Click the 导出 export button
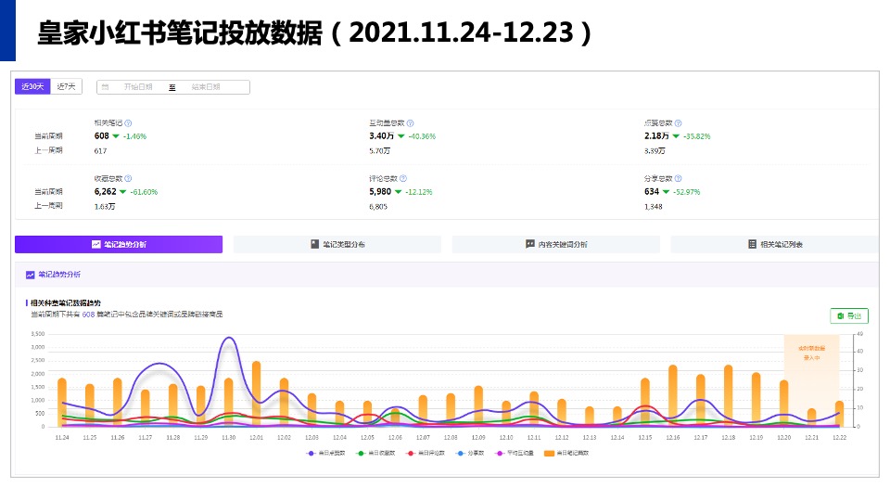890x501 pixels. [848, 315]
